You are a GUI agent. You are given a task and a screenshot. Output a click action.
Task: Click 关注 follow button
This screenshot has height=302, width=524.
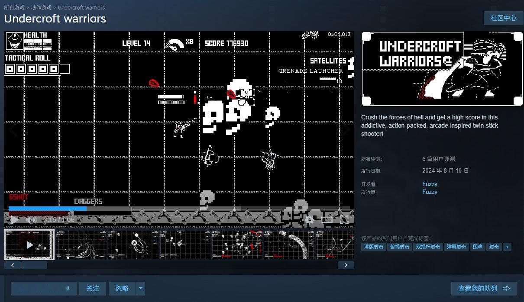tap(93, 289)
